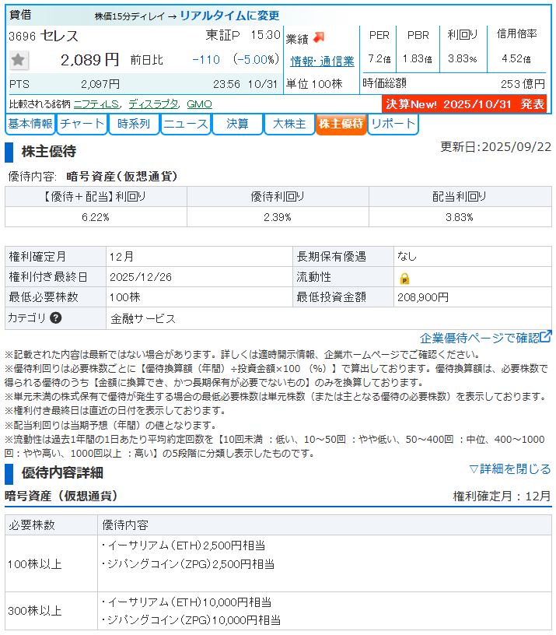Screen dimensions: 556x635
Task: Click the performance red arrow icon
Action: click(x=320, y=37)
